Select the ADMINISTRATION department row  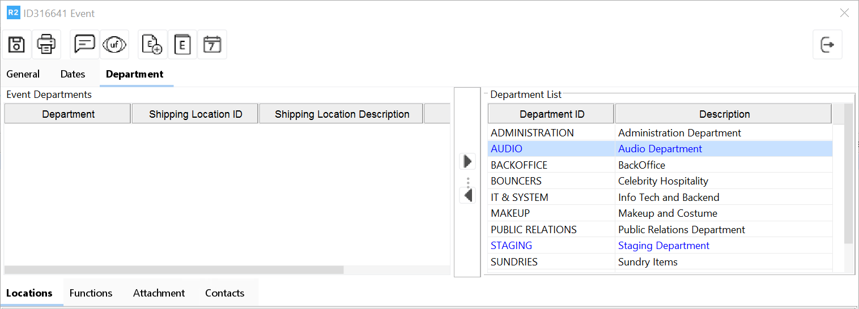[x=532, y=133]
